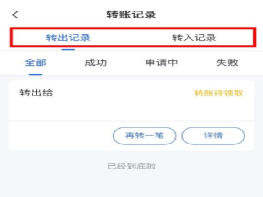Switch to 转入记录 tab
Image resolution: width=263 pixels, height=197 pixels.
pyautogui.click(x=194, y=38)
